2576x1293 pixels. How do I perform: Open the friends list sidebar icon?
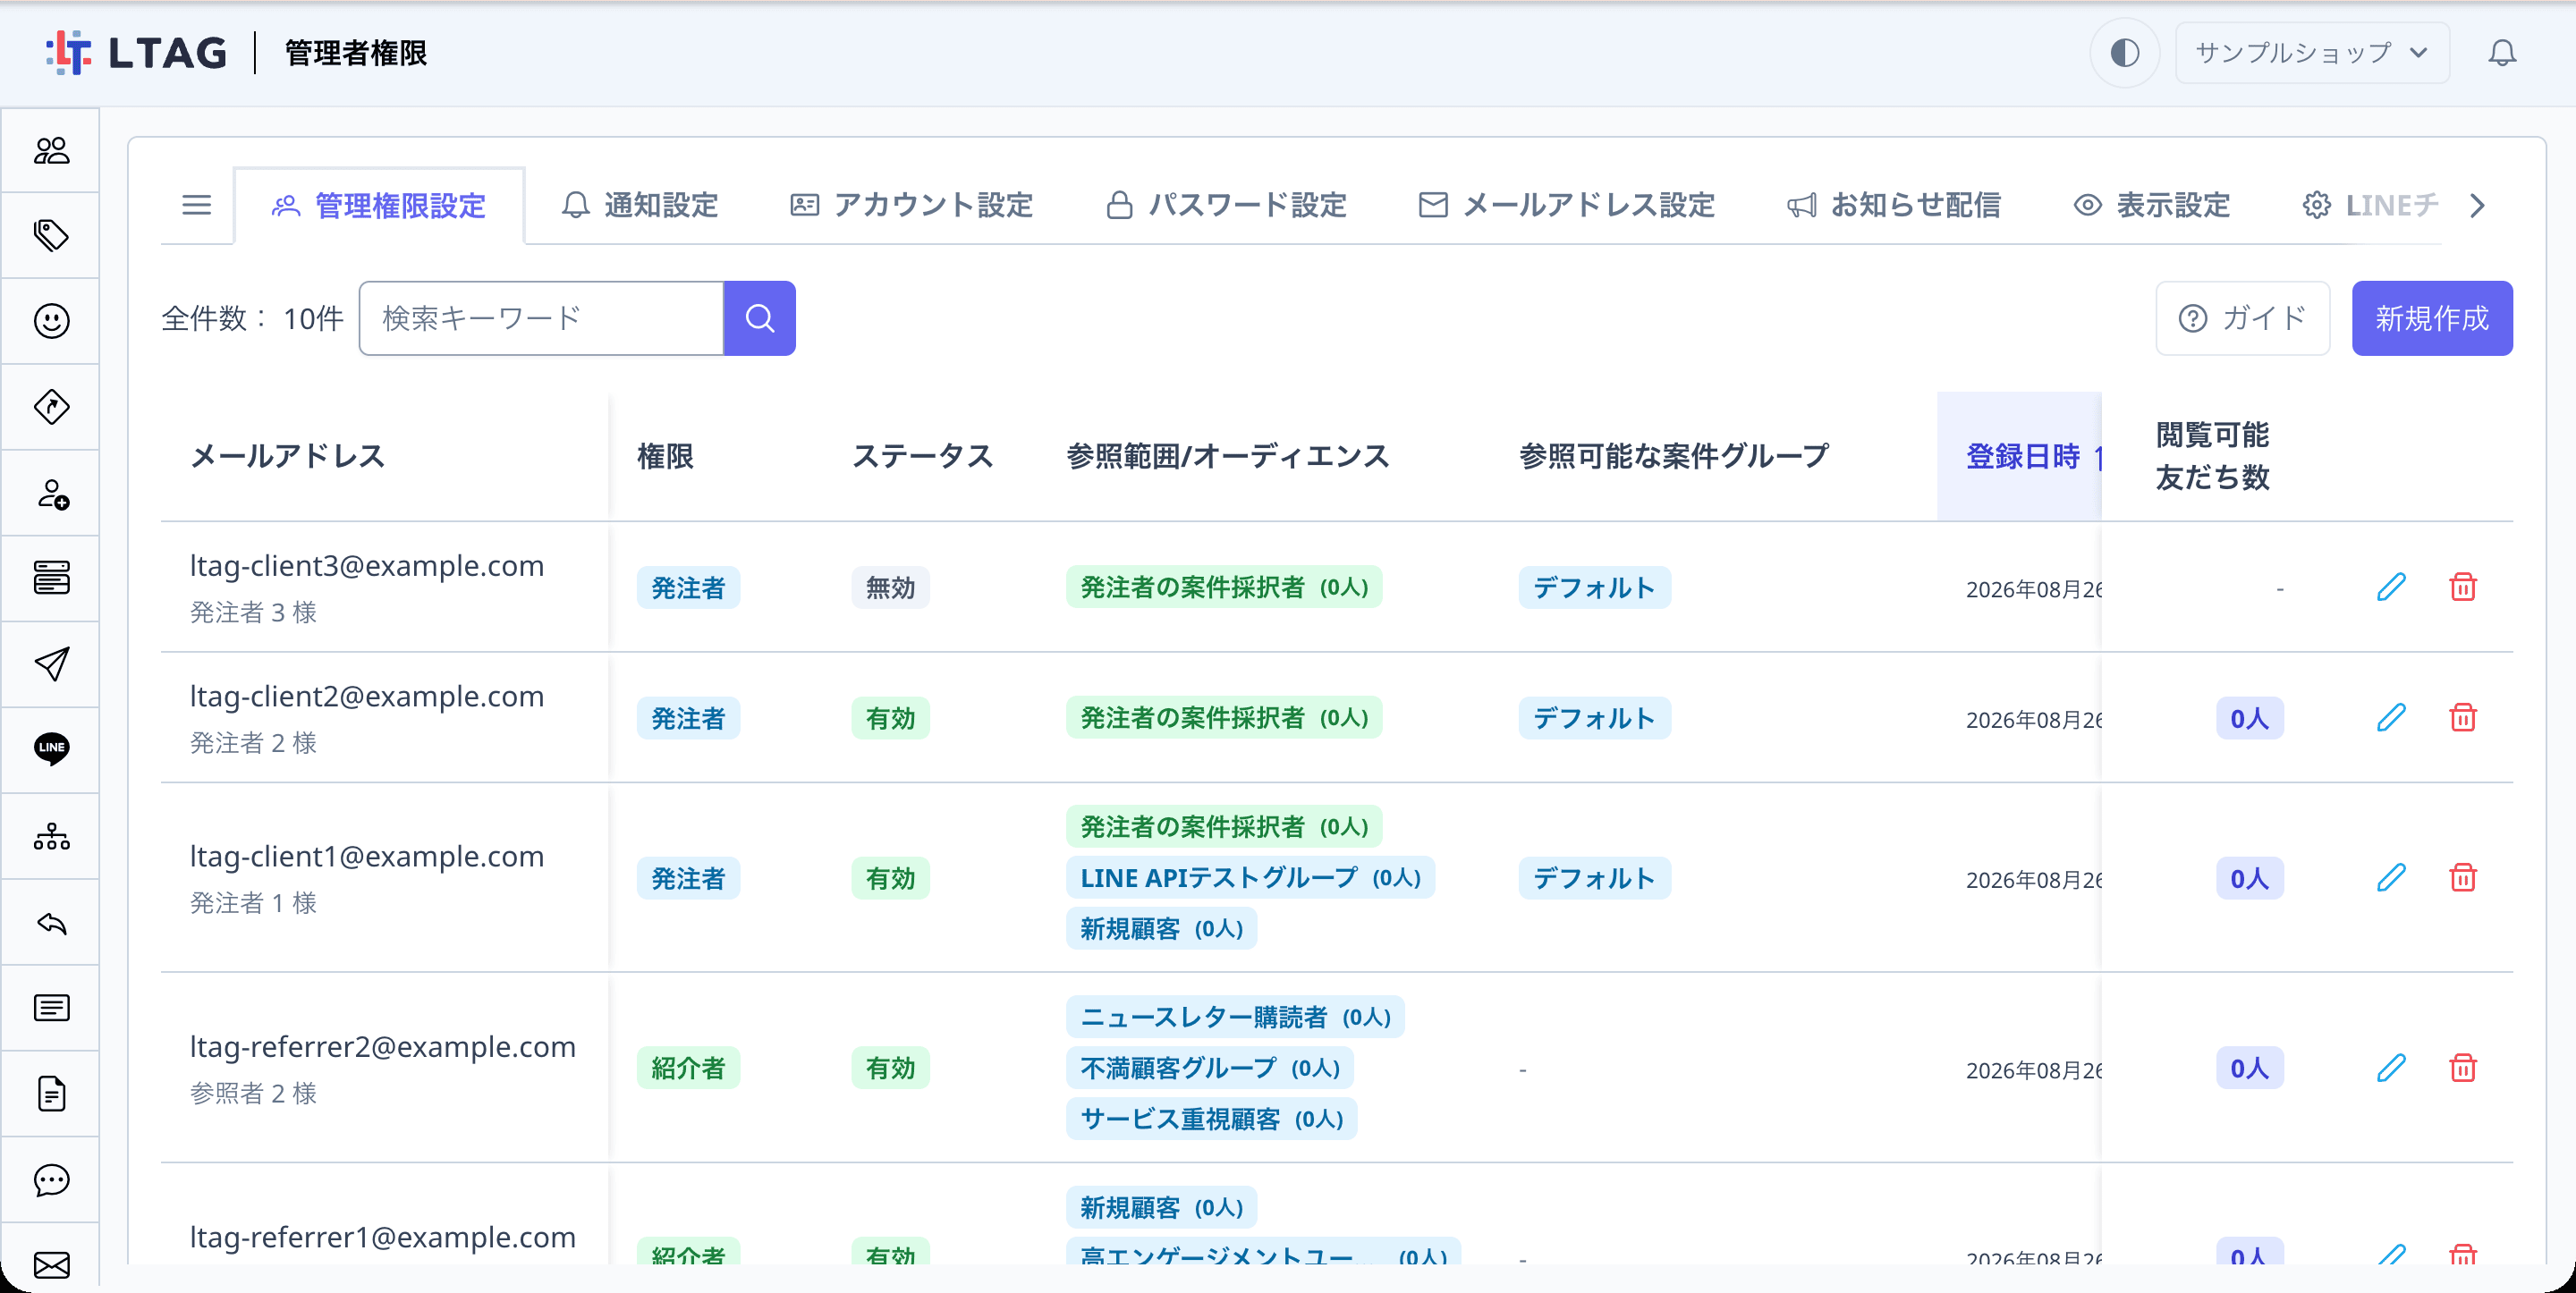(x=51, y=150)
